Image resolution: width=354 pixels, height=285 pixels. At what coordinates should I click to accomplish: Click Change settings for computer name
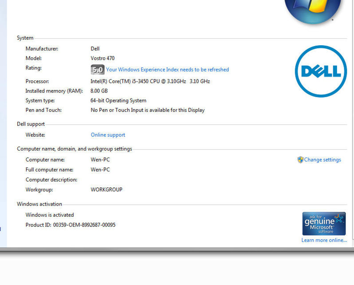click(323, 160)
